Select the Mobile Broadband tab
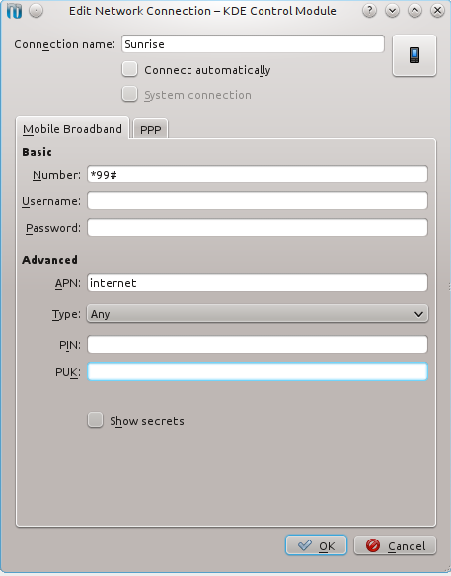451x576 pixels. [72, 128]
